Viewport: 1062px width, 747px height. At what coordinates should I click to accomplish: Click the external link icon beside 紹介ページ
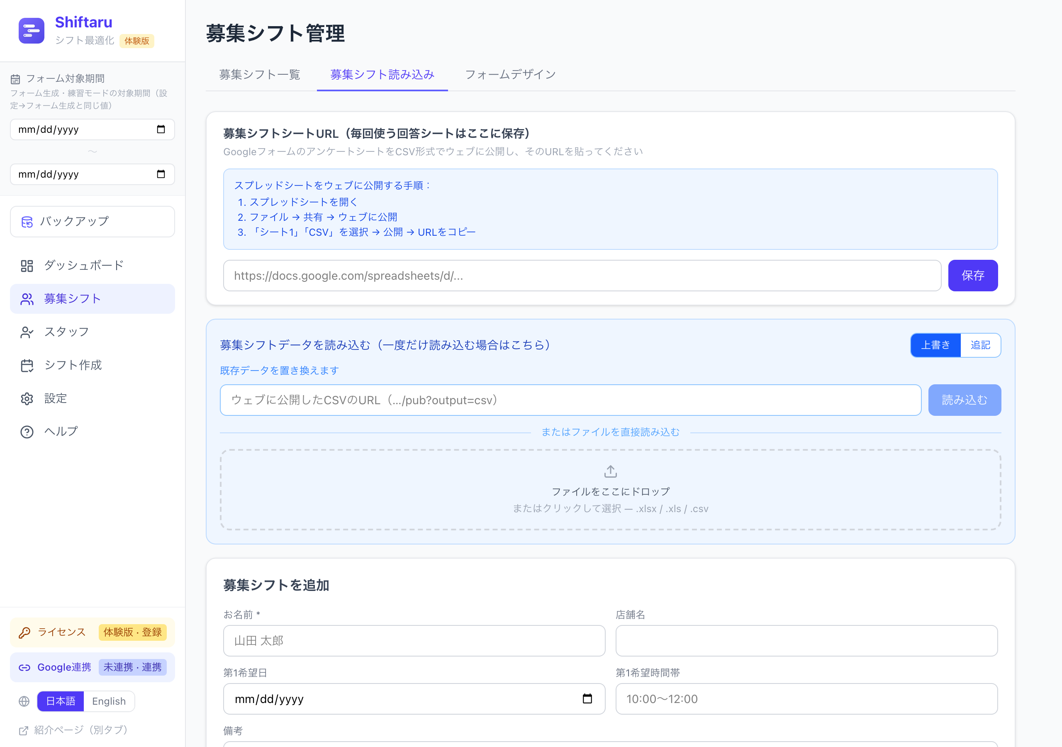coord(24,730)
